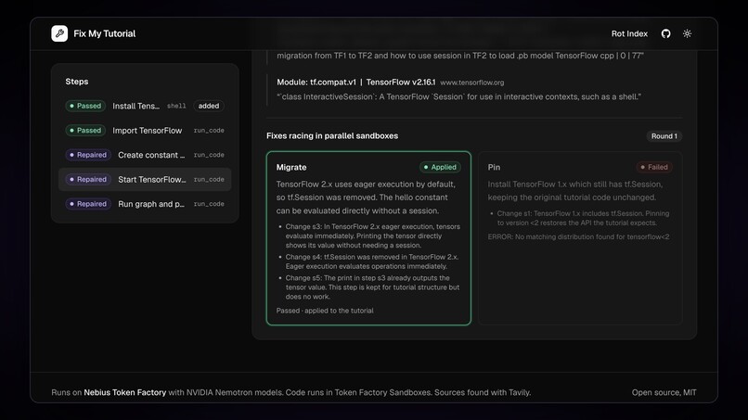
Task: Click the added badge on Install step
Action: (209, 106)
